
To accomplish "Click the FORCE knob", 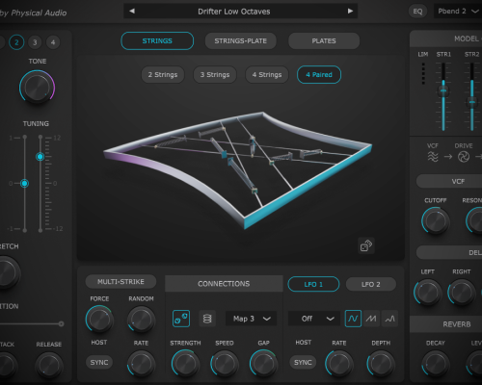I will (99, 320).
